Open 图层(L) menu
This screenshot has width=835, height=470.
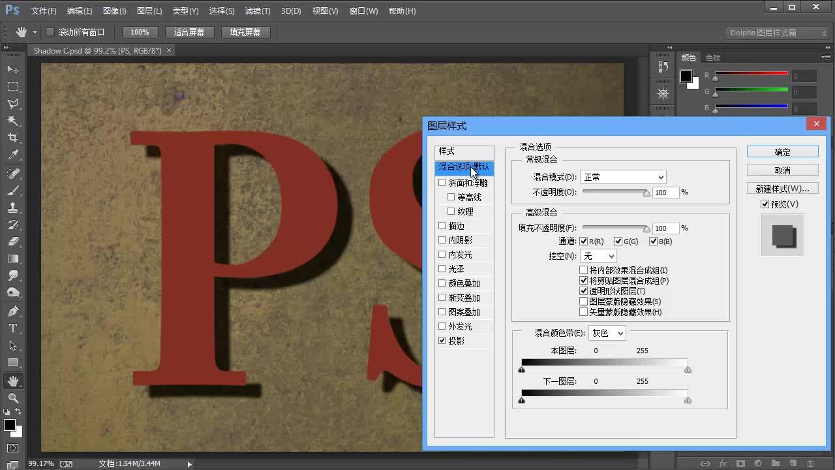pyautogui.click(x=149, y=11)
